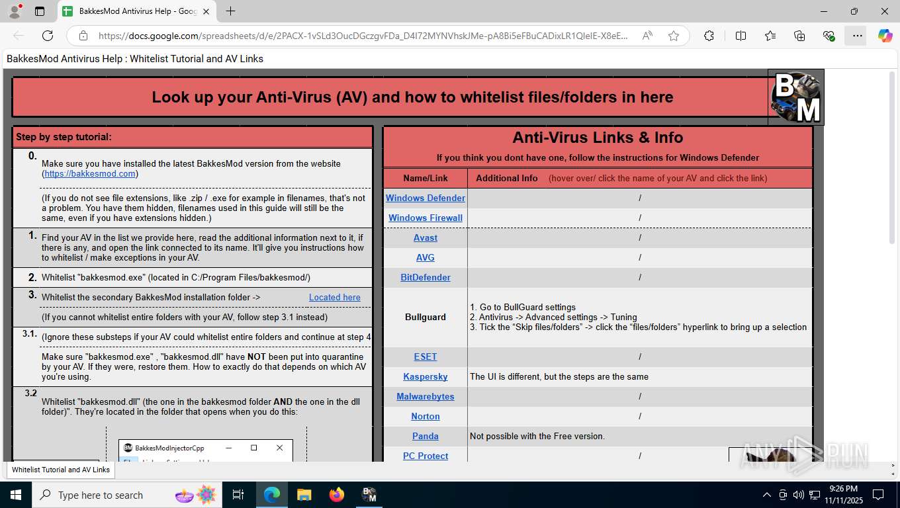The image size is (900, 508).
Task: Show hidden system tray icons
Action: [x=767, y=495]
